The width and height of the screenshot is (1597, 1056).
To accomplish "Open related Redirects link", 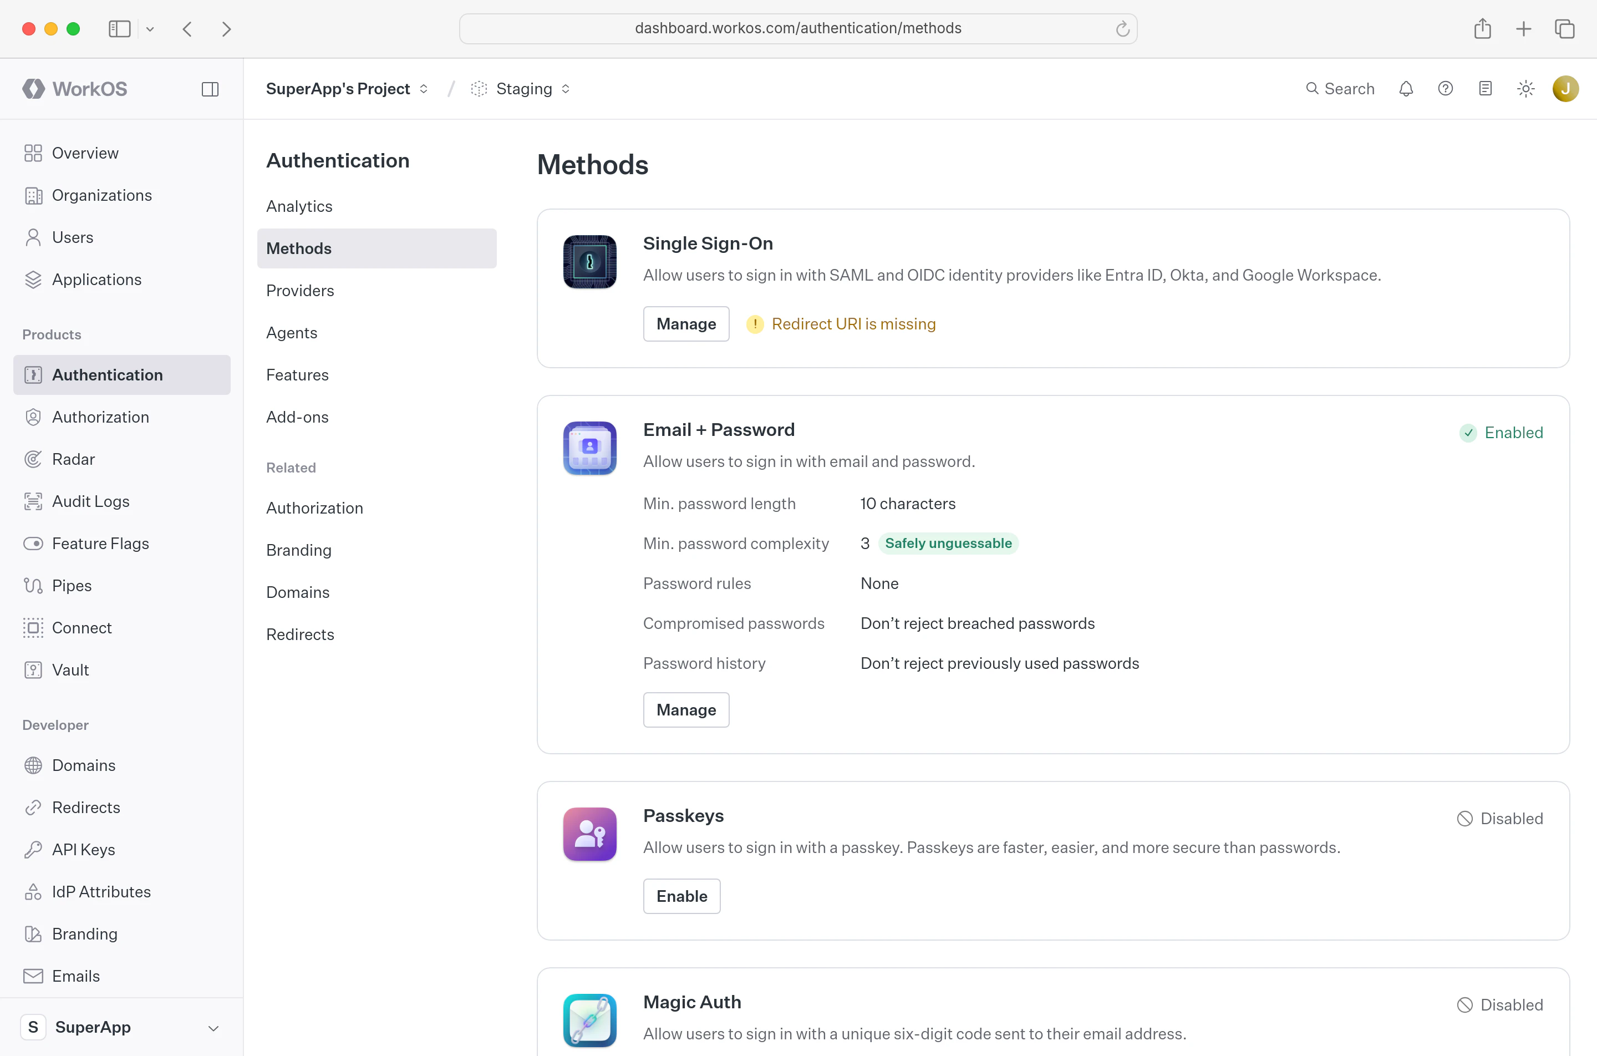I will pyautogui.click(x=377, y=634).
